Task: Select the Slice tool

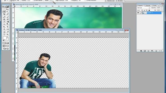Action: (8, 14)
